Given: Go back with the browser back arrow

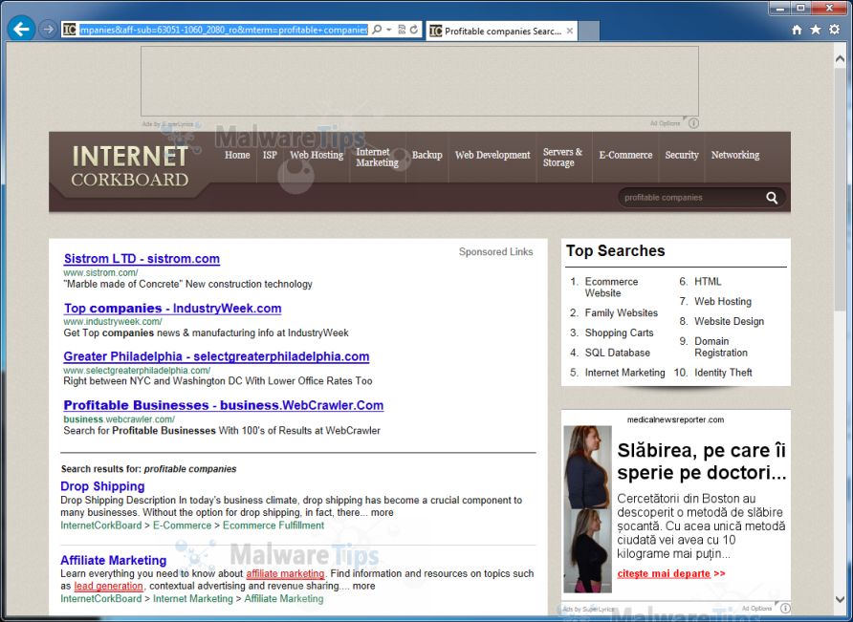Looking at the screenshot, I should point(21,29).
